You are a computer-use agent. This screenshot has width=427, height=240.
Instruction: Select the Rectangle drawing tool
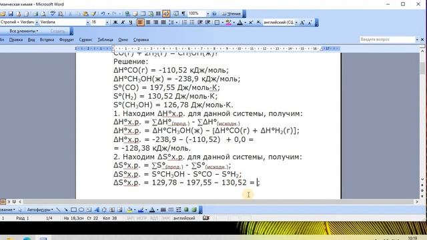click(x=73, y=210)
